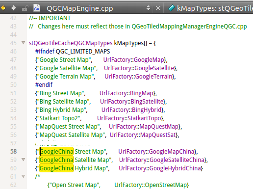Collapse the fold marker at line 59
Screen dimensions: 253x189
click(24, 160)
